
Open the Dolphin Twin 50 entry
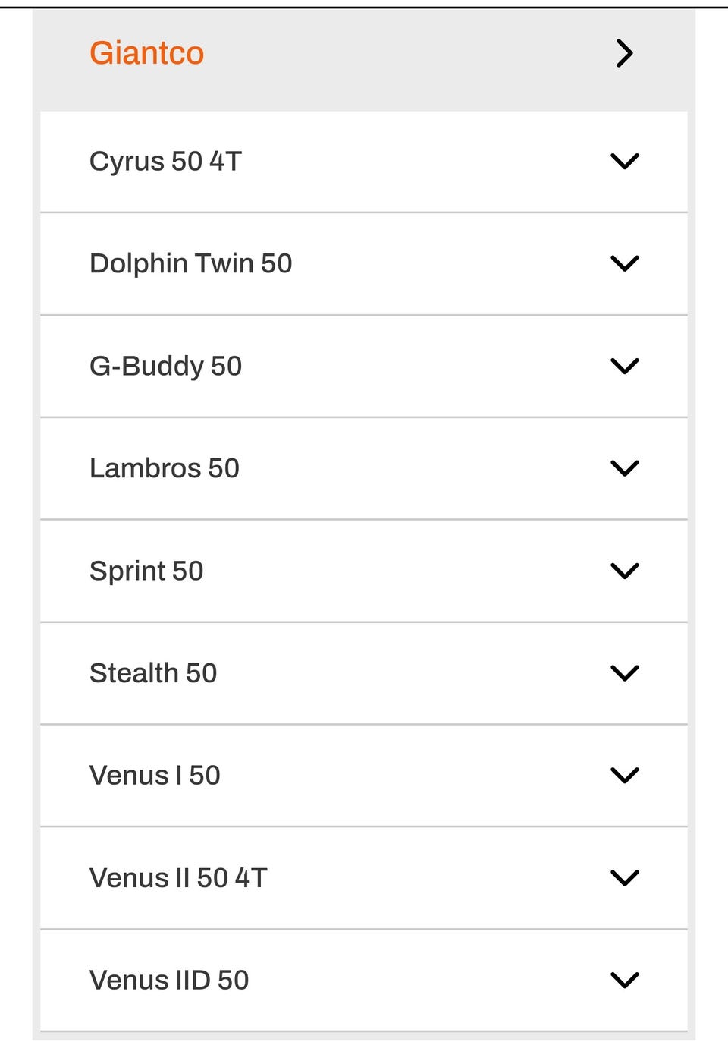[x=190, y=263]
